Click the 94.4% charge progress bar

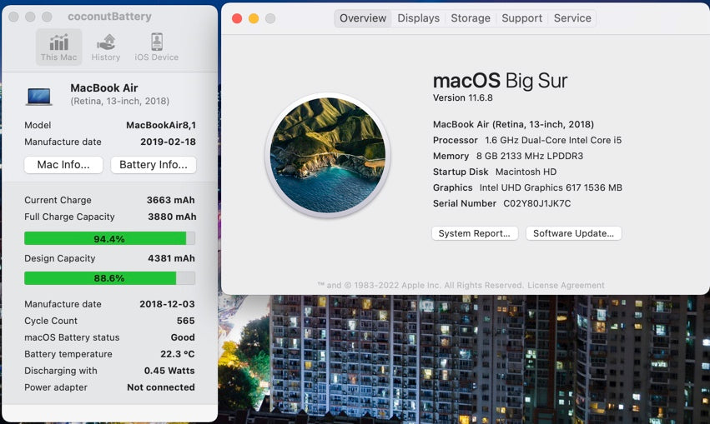point(109,238)
